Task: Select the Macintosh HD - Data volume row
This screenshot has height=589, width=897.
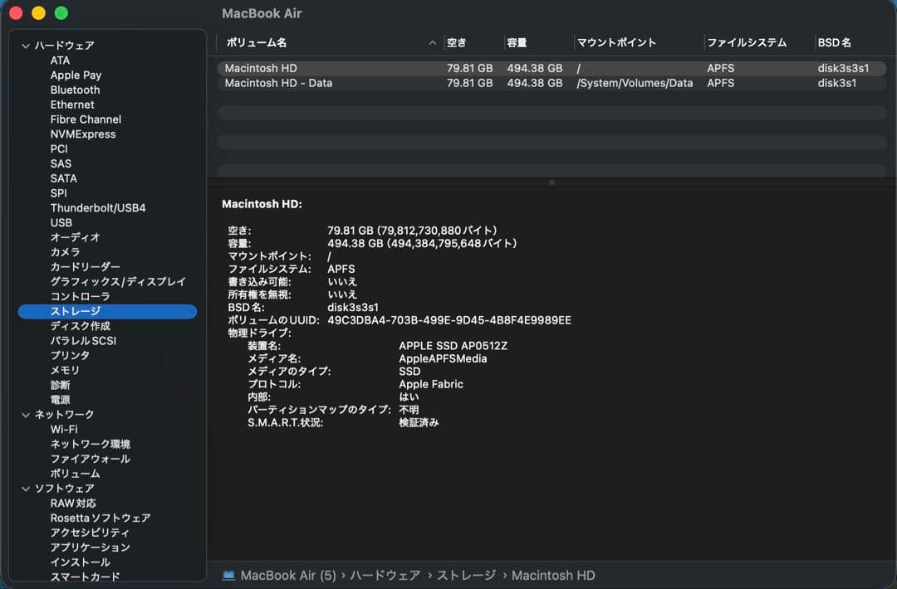Action: 332,83
